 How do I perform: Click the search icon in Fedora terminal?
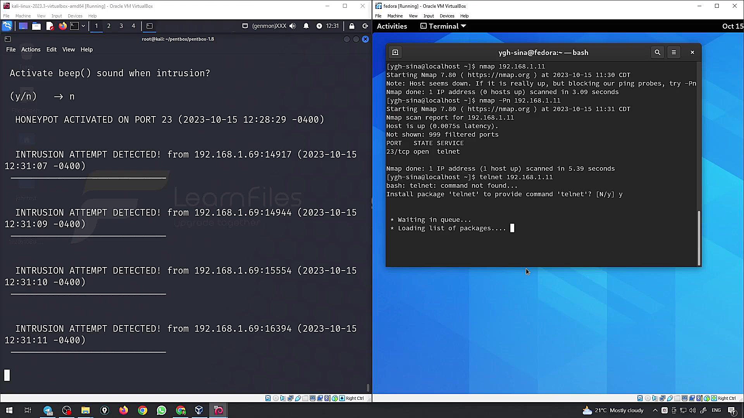point(658,52)
